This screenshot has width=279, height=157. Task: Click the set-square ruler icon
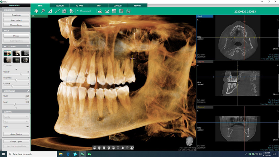107,11
